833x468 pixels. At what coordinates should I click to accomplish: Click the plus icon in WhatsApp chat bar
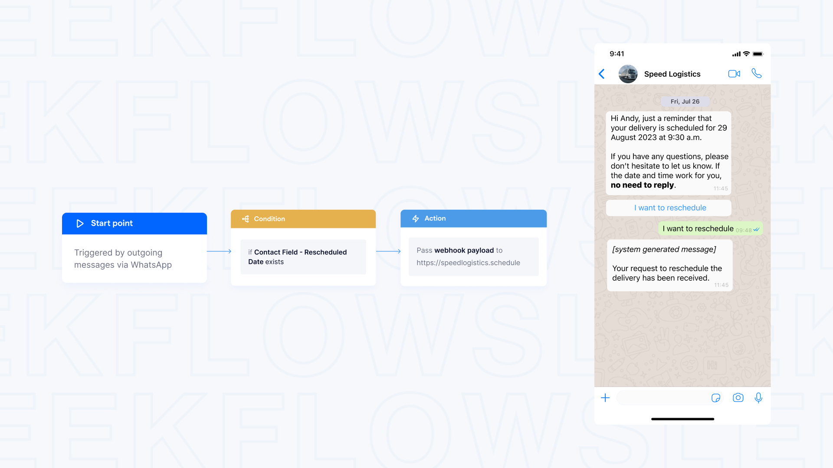605,398
